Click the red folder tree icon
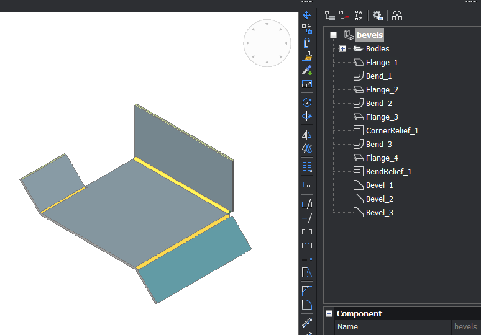Viewport: 481px width, 335px height. point(344,16)
